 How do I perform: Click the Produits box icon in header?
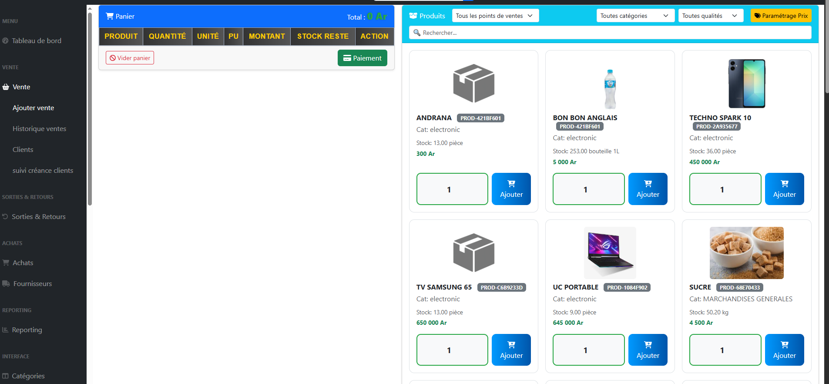coord(413,16)
